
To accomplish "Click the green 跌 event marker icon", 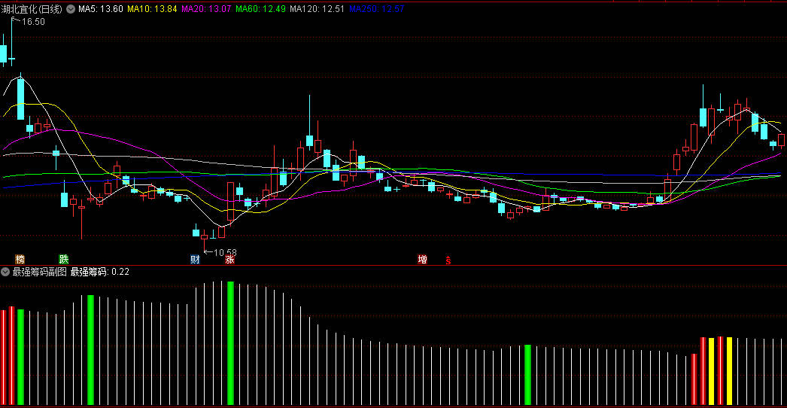I will 64,259.
